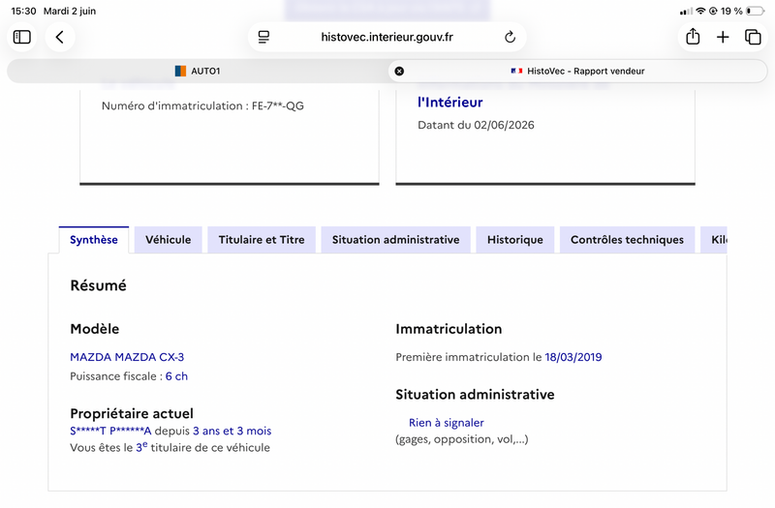The width and height of the screenshot is (775, 508).
Task: Open the page settings icon in the address bar
Action: pyautogui.click(x=263, y=37)
